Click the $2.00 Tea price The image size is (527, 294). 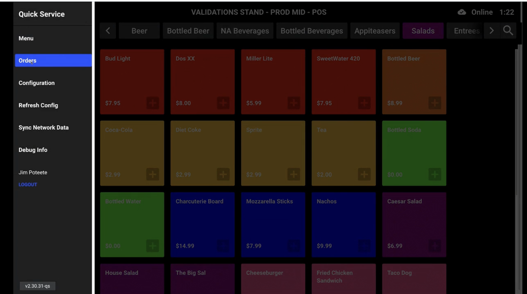[x=324, y=175]
